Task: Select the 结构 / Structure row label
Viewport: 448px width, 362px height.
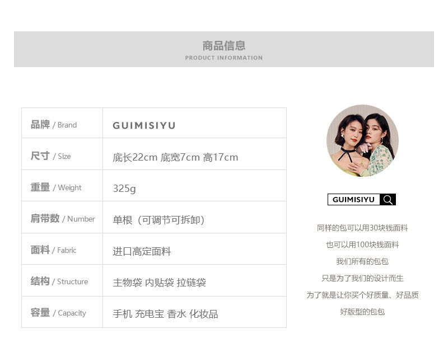Action: [59, 281]
